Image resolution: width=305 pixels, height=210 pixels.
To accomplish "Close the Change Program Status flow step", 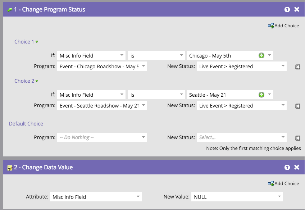I will coord(297,9).
